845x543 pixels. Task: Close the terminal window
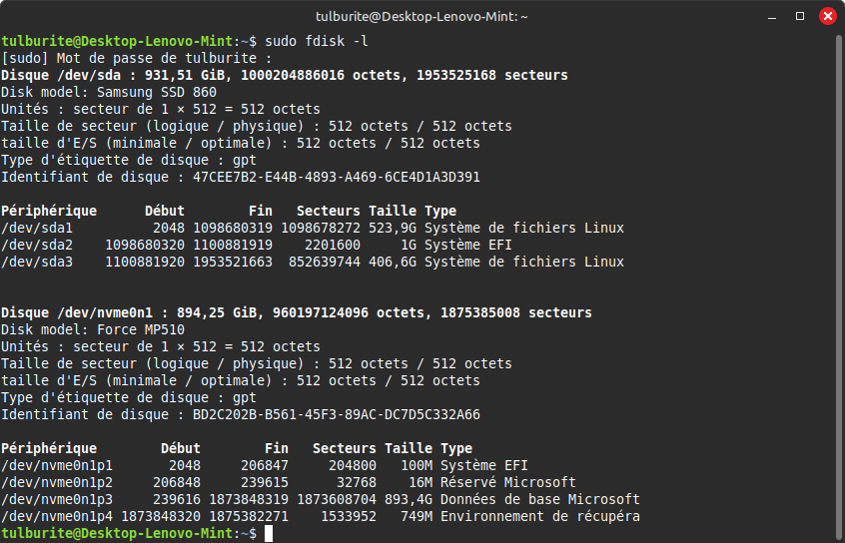827,16
